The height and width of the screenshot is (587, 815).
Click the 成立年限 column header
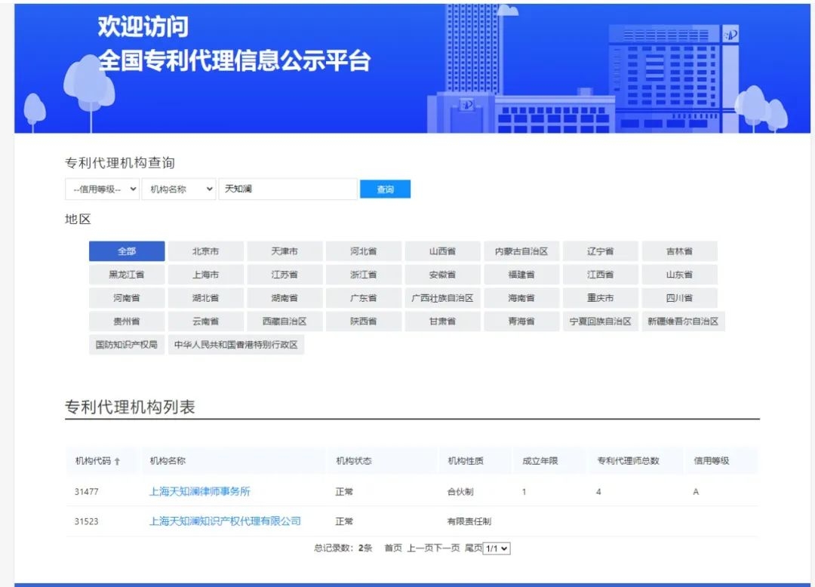coord(540,461)
